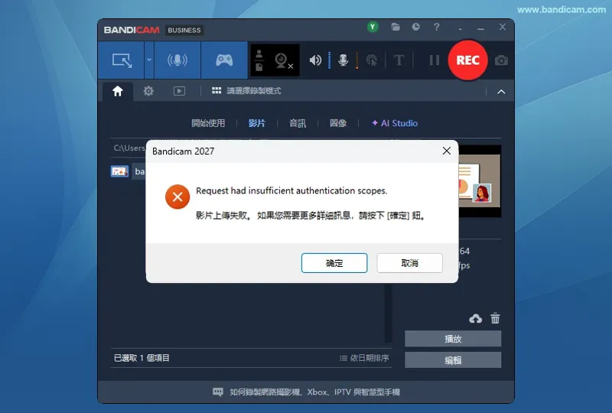The width and height of the screenshot is (612, 413).
Task: Click the C:\Users output path
Action: (129, 148)
